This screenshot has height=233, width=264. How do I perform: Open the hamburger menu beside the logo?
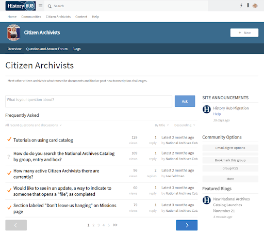click(x=40, y=6)
